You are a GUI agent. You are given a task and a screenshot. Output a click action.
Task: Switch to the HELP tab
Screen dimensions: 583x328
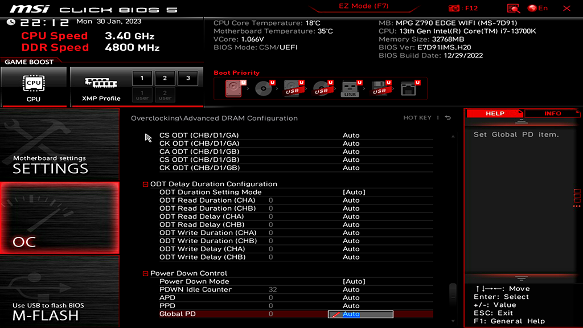495,113
